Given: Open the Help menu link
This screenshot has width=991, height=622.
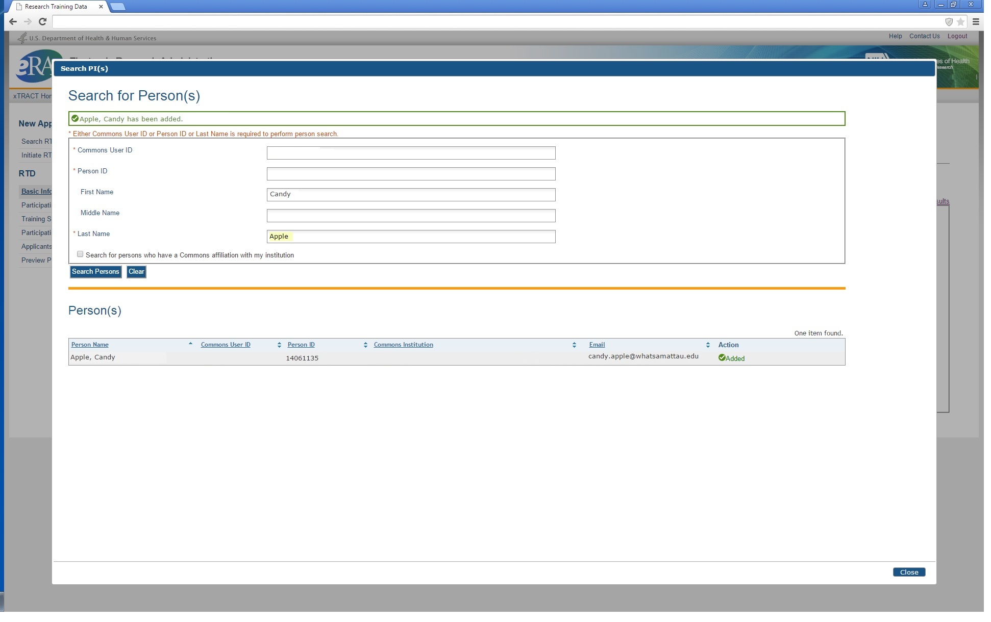Looking at the screenshot, I should pyautogui.click(x=895, y=36).
